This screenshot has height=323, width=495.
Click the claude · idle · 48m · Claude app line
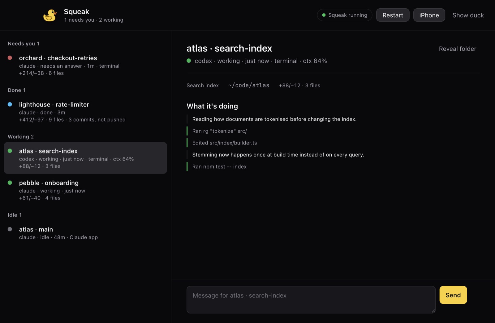tap(58, 237)
